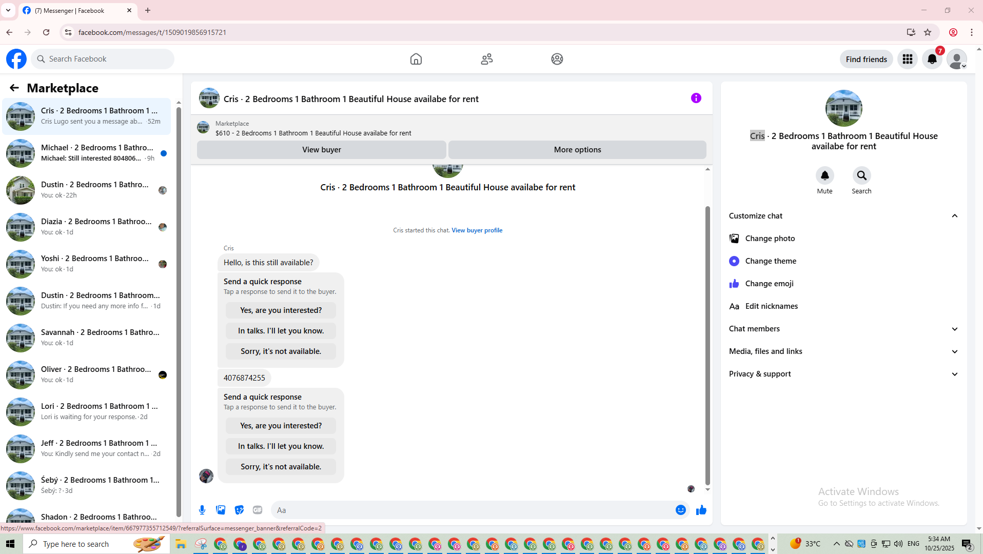
Task: Show hidden system tray icons
Action: pos(837,544)
